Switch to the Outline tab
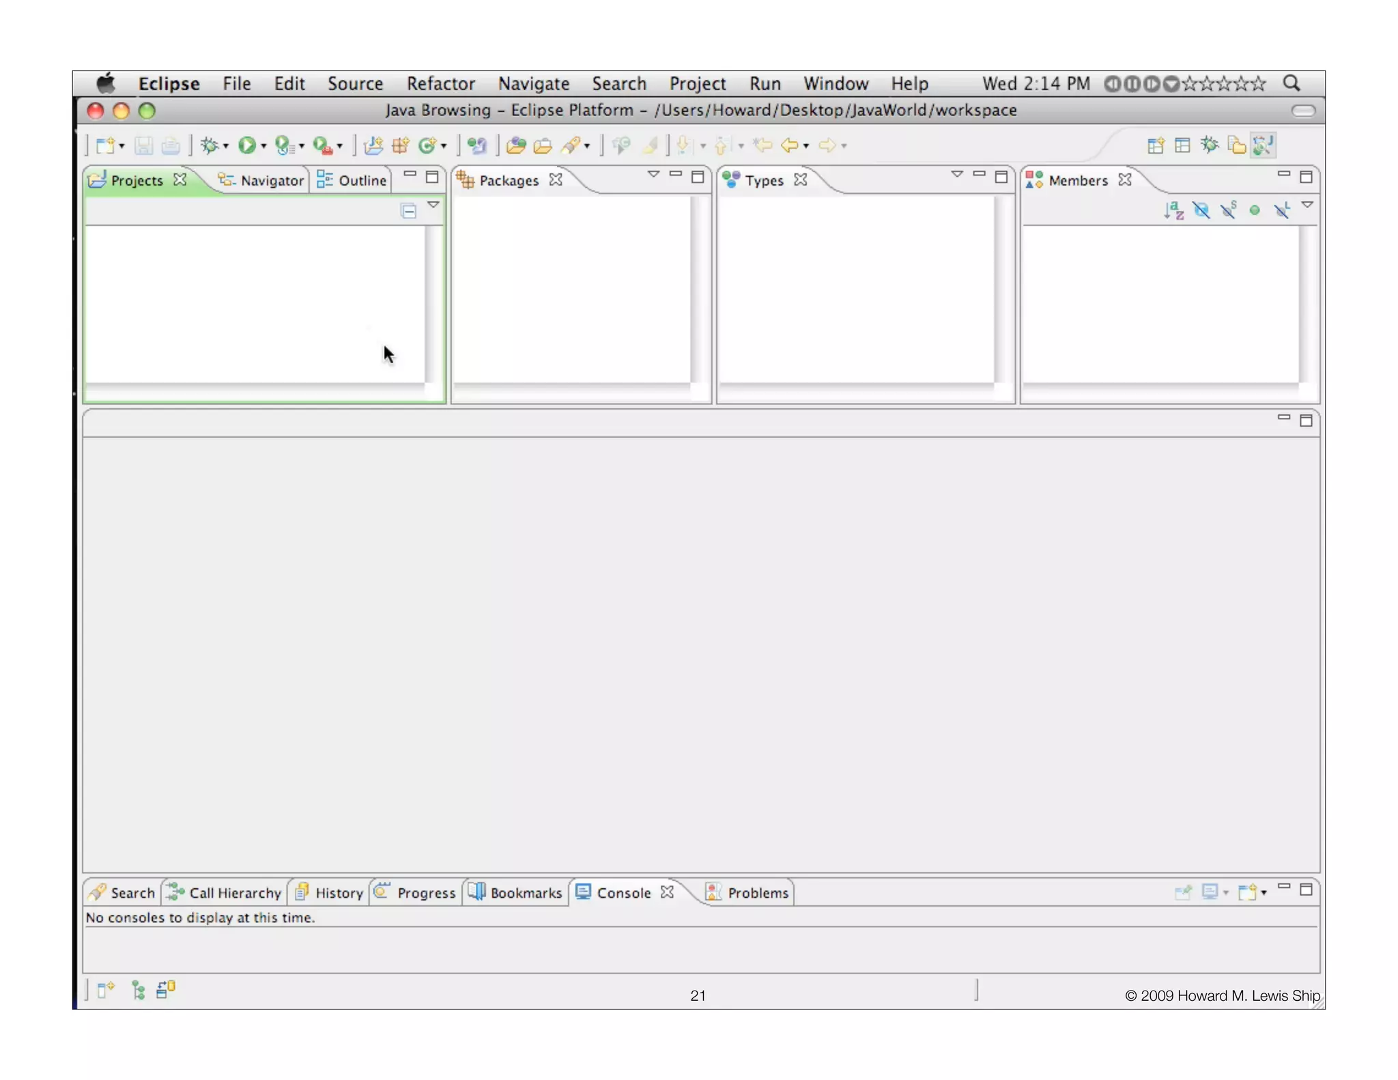The width and height of the screenshot is (1398, 1080). coord(352,180)
